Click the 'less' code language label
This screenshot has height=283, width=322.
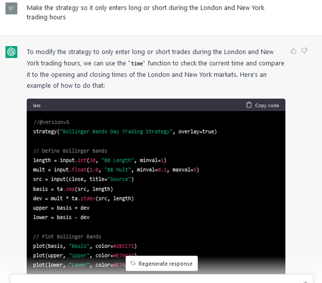[37, 105]
